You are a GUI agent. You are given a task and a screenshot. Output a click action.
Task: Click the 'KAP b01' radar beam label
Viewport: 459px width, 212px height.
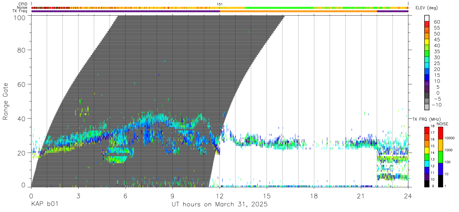(x=44, y=204)
